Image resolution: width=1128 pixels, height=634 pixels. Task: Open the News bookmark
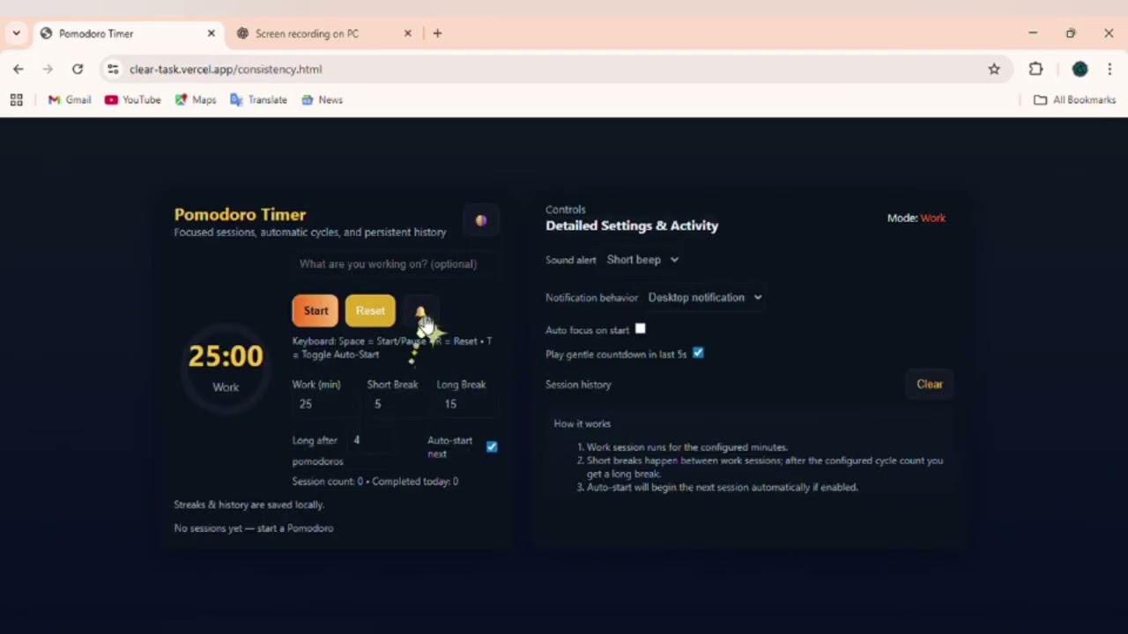tap(323, 100)
